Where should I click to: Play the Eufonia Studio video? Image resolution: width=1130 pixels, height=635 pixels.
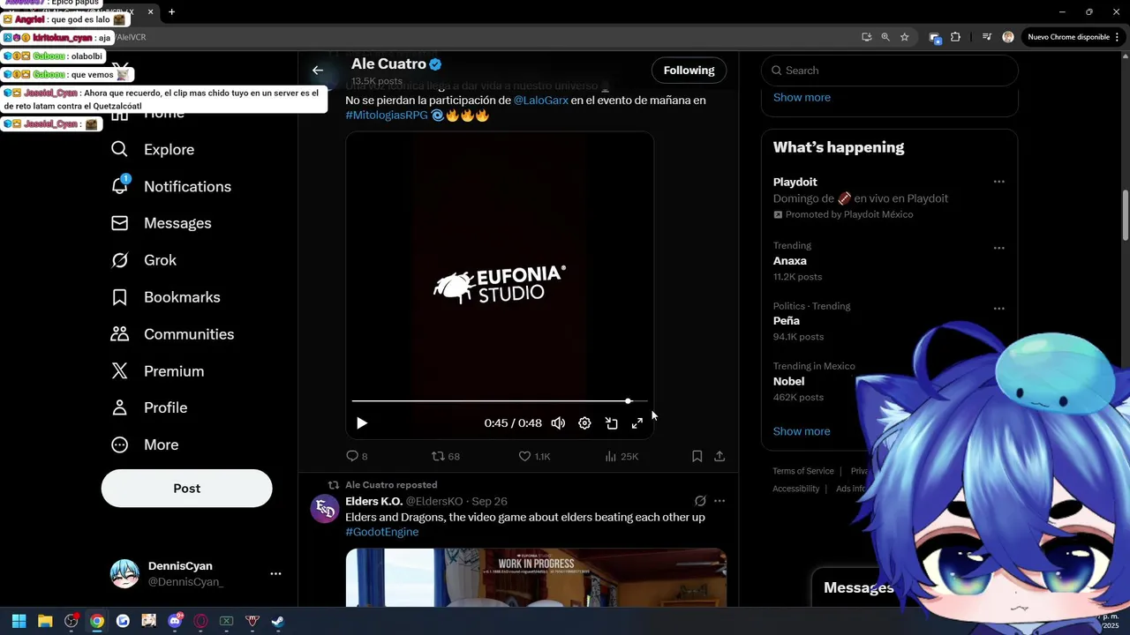click(362, 423)
